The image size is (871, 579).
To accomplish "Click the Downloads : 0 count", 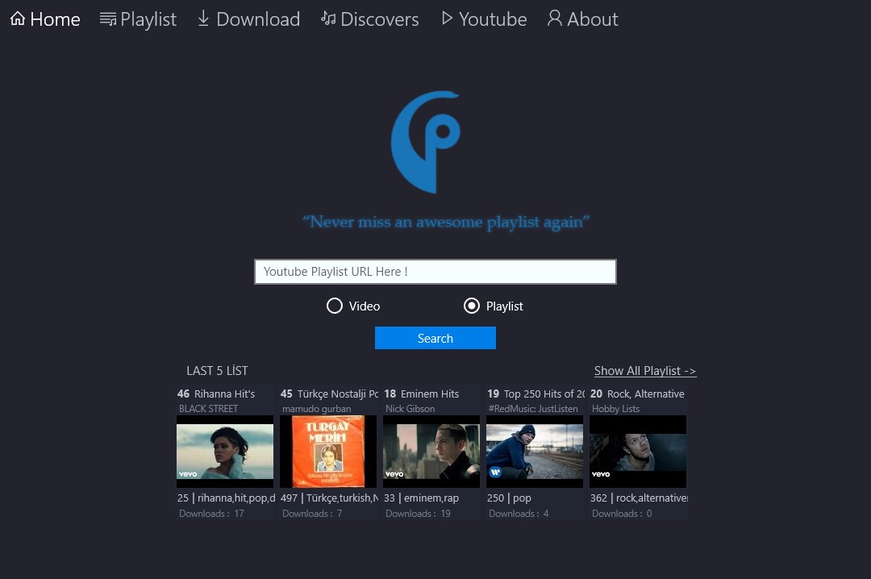I will coord(622,514).
